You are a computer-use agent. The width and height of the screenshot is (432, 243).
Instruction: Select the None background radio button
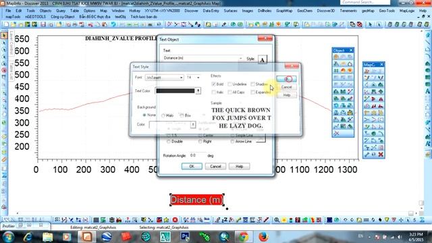tap(144, 115)
